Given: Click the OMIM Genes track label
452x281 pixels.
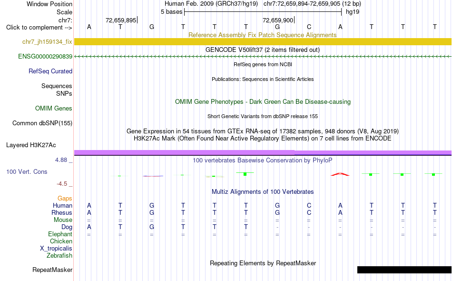Looking at the screenshot, I should pyautogui.click(x=54, y=109).
